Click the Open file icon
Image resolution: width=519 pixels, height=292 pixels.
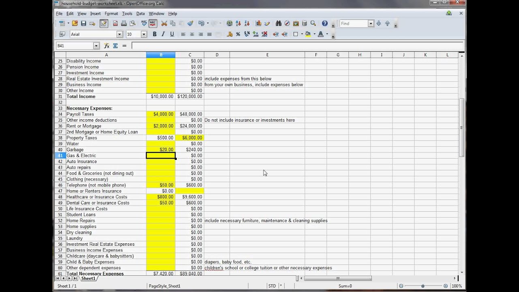[75, 24]
